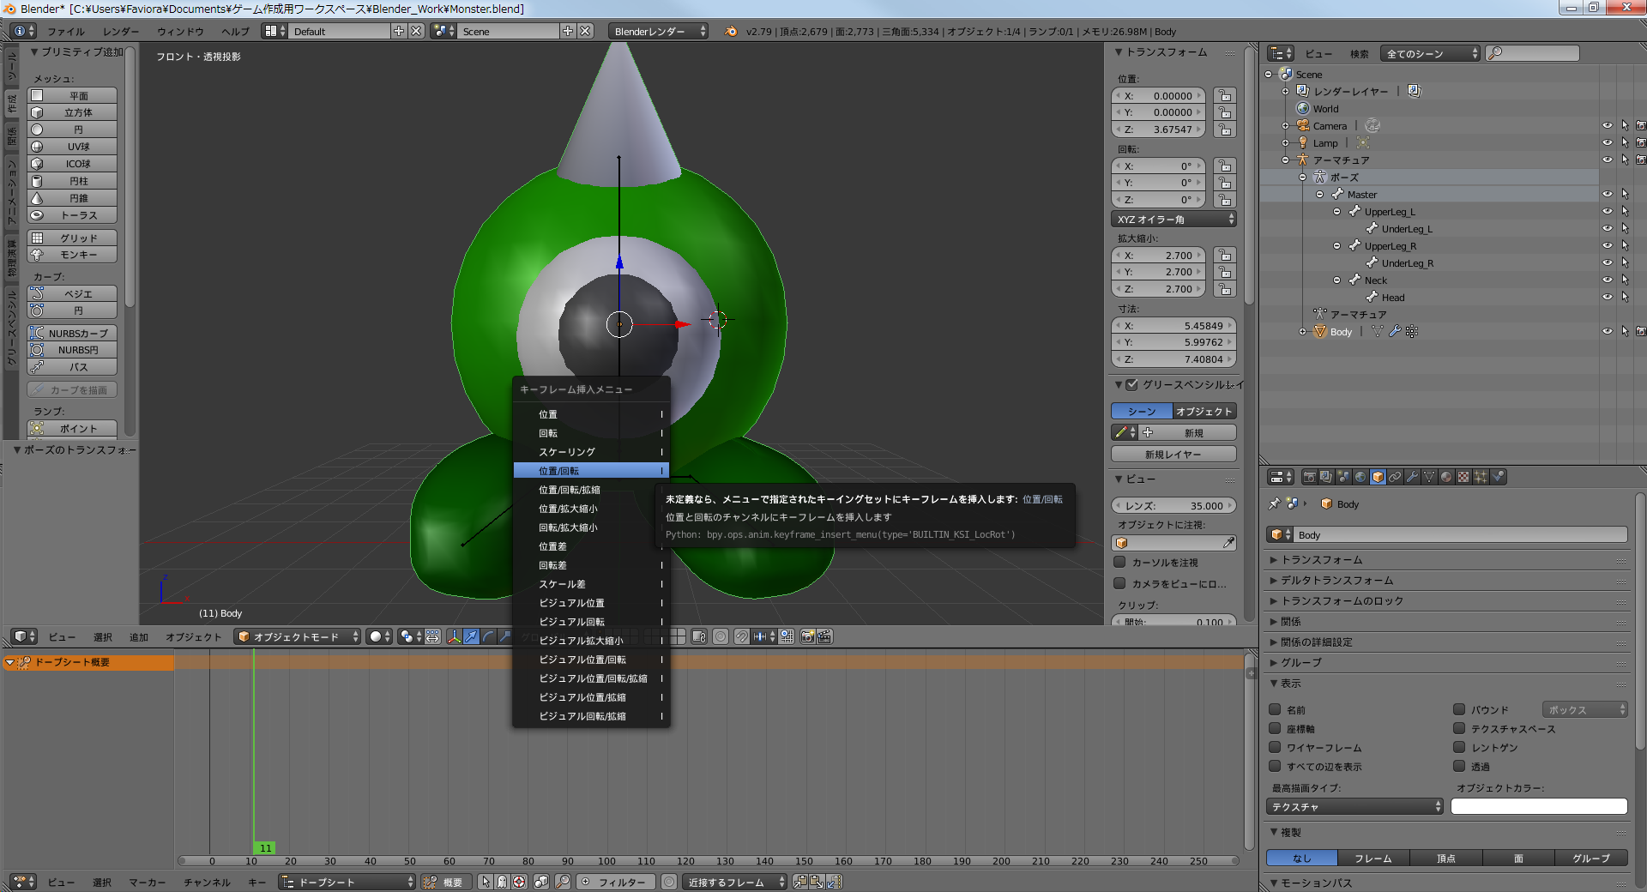Open the Material properties tab (sphere icon)
Screen dimensions: 1647x892
1446,477
